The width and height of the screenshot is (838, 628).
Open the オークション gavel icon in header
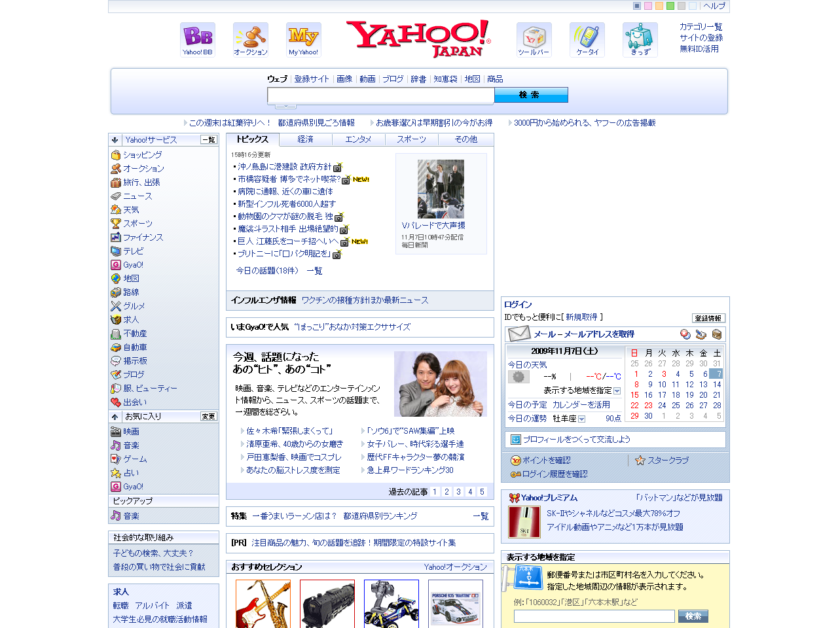click(x=251, y=40)
